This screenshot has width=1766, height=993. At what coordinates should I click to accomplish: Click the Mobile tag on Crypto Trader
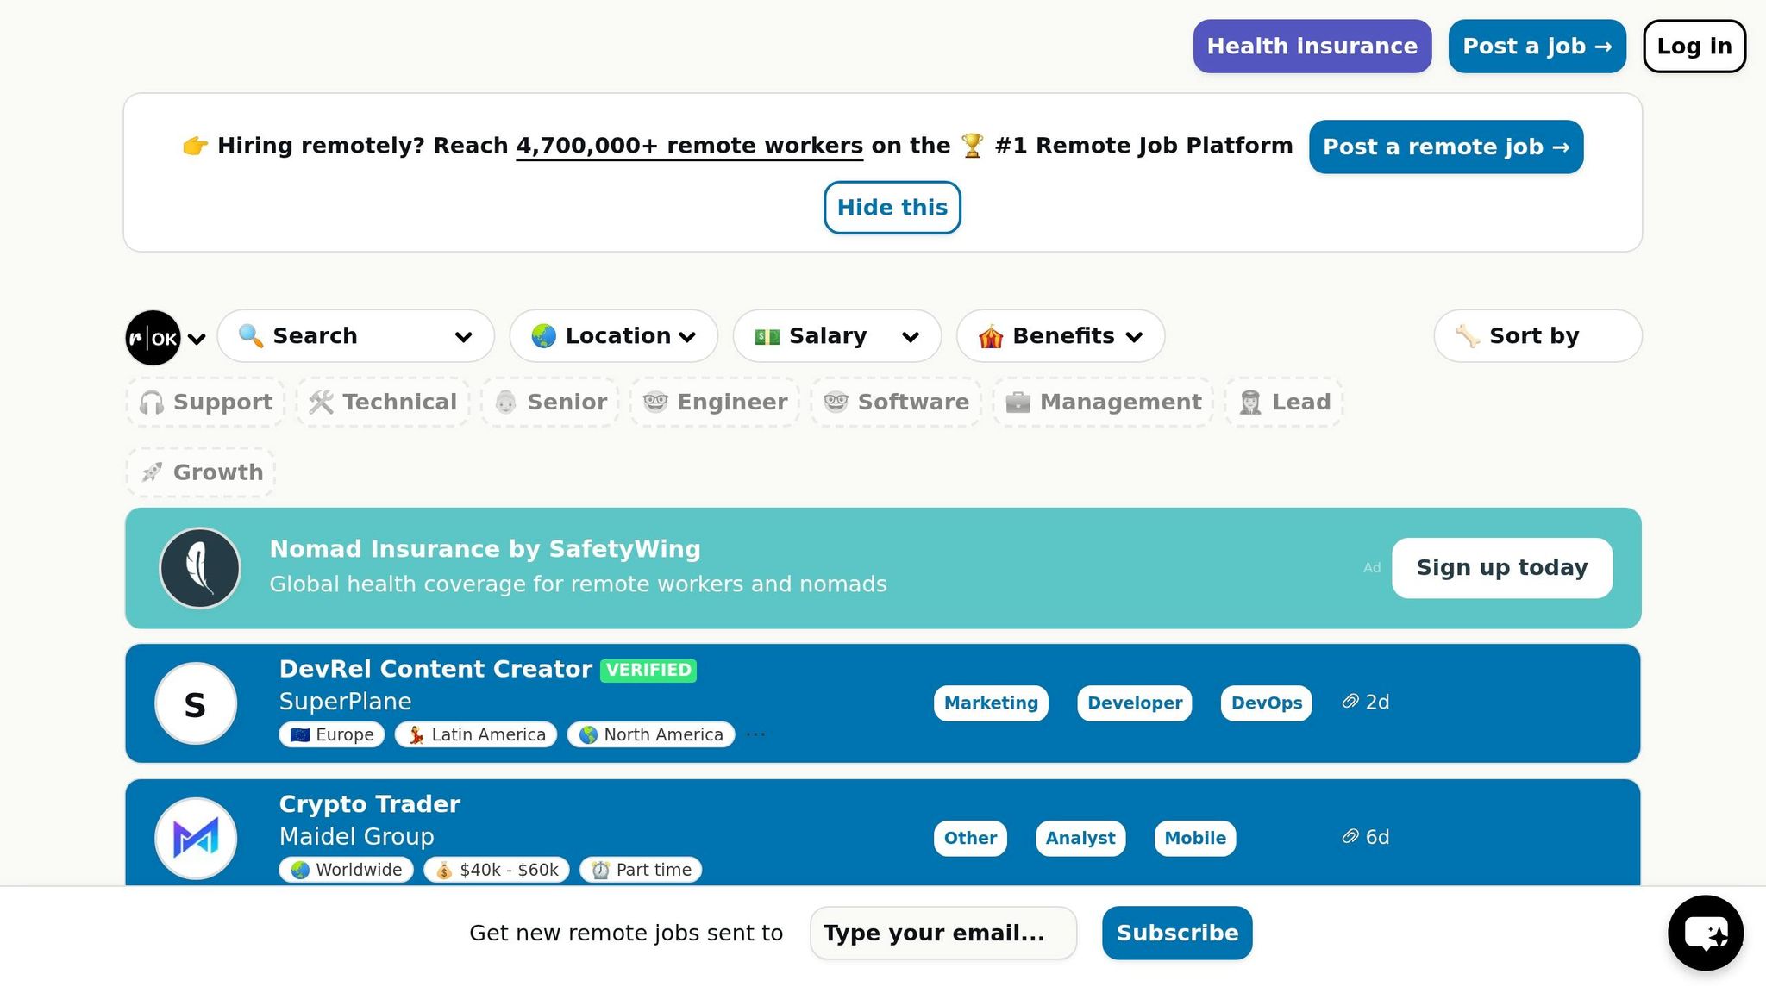click(1195, 838)
